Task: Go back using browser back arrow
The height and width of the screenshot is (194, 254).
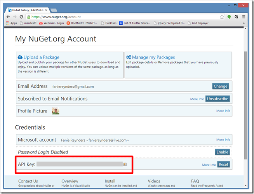Action: (8, 17)
